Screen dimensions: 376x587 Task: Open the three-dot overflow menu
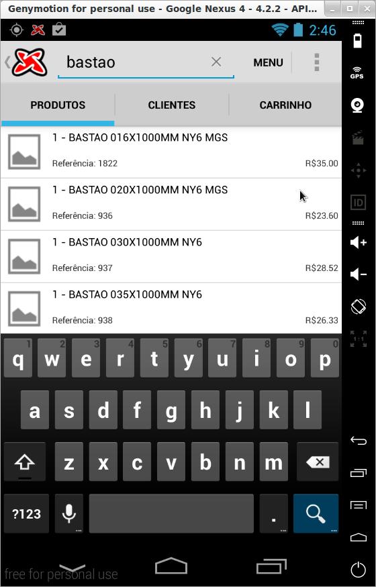(317, 62)
